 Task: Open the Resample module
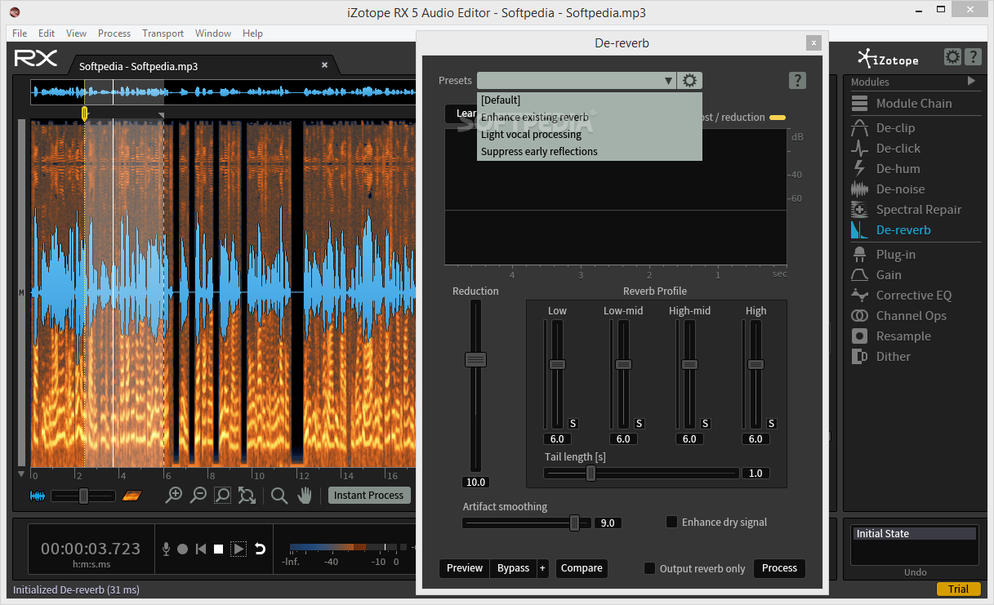(x=891, y=336)
